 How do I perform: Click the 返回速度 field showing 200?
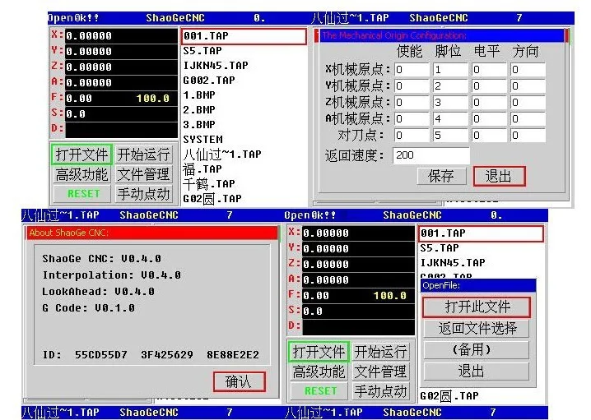[x=431, y=155]
